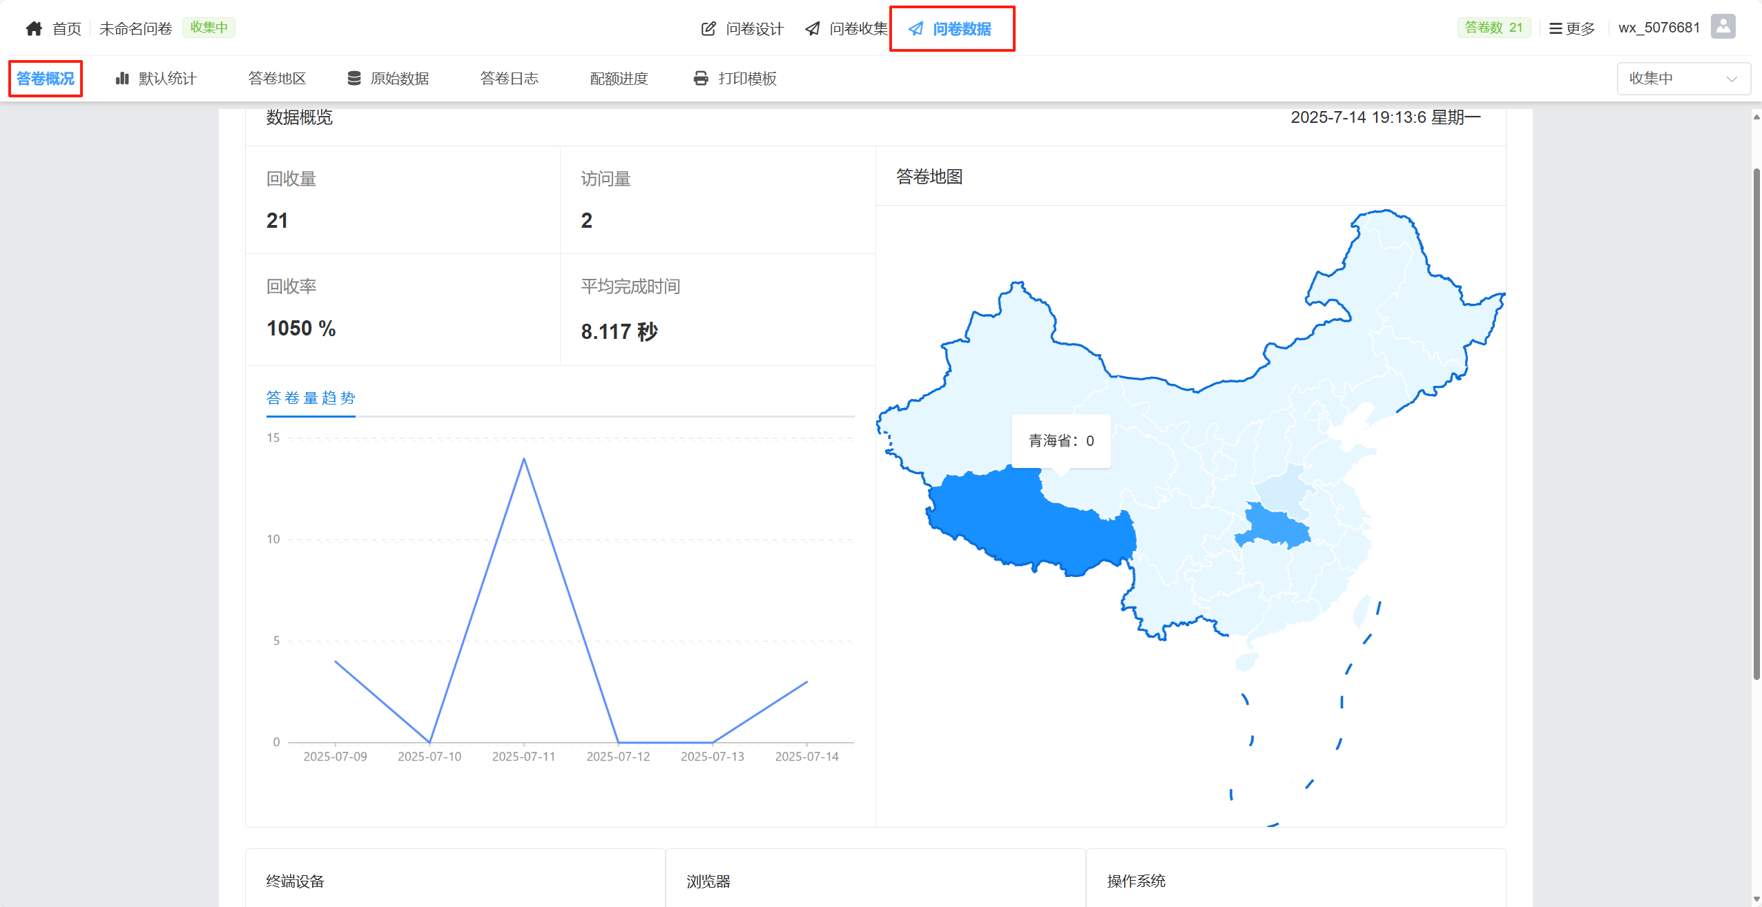Open the 答卷日志 tab
This screenshot has height=907, width=1762.
(509, 78)
